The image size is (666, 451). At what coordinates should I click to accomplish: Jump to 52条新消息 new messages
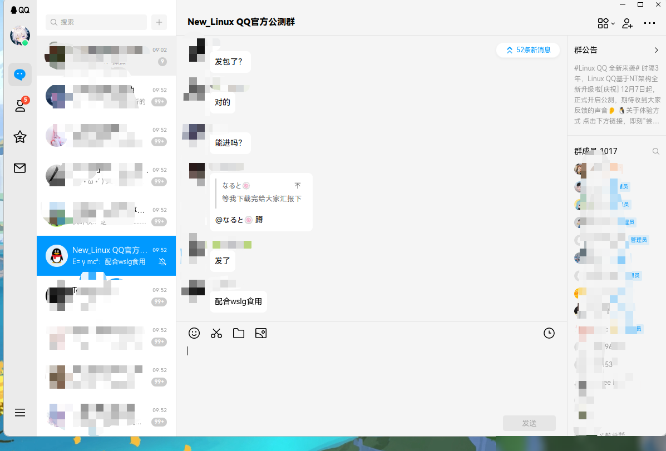pyautogui.click(x=528, y=50)
